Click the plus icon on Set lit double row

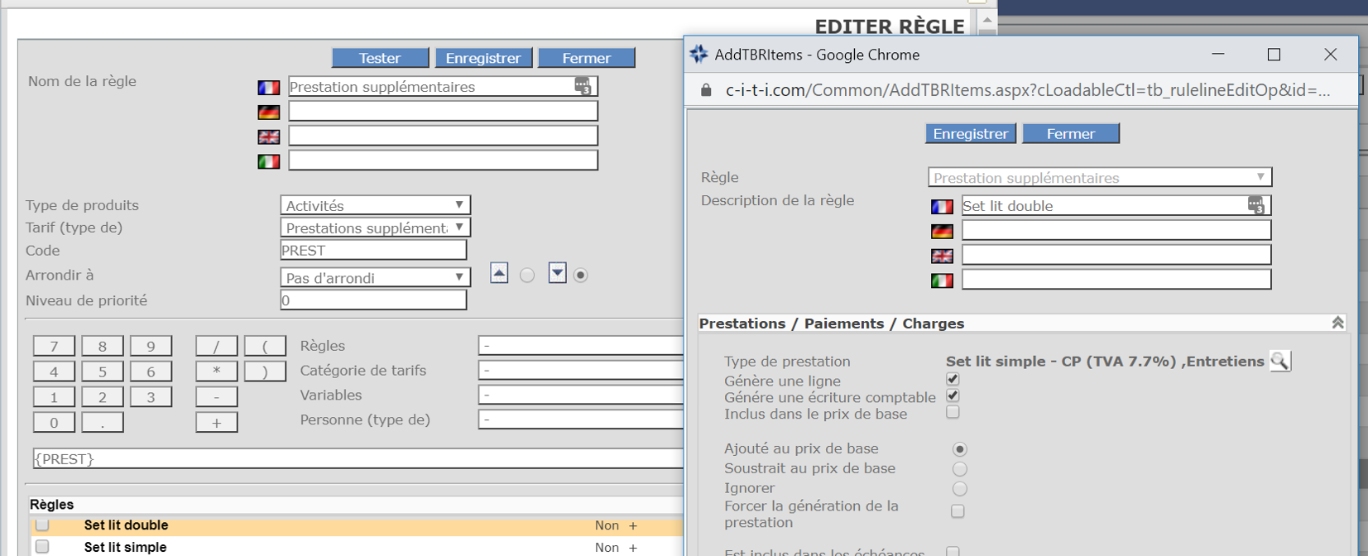pos(633,525)
